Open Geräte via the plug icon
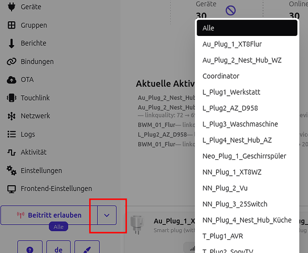 tap(12, 7)
